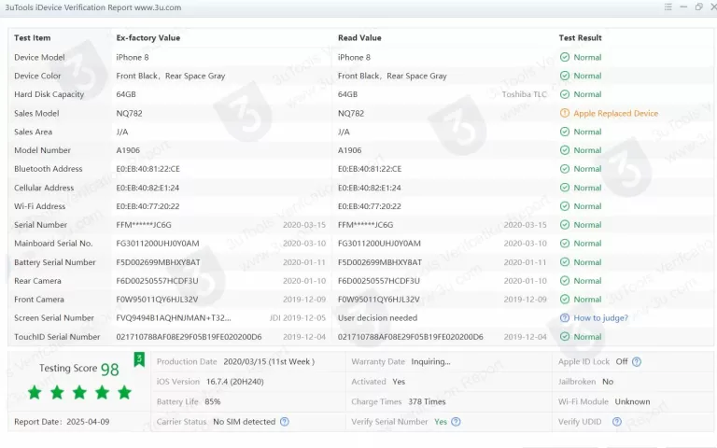Select the Read Value column header
Viewport: 717px width, 448px height.
click(x=359, y=38)
